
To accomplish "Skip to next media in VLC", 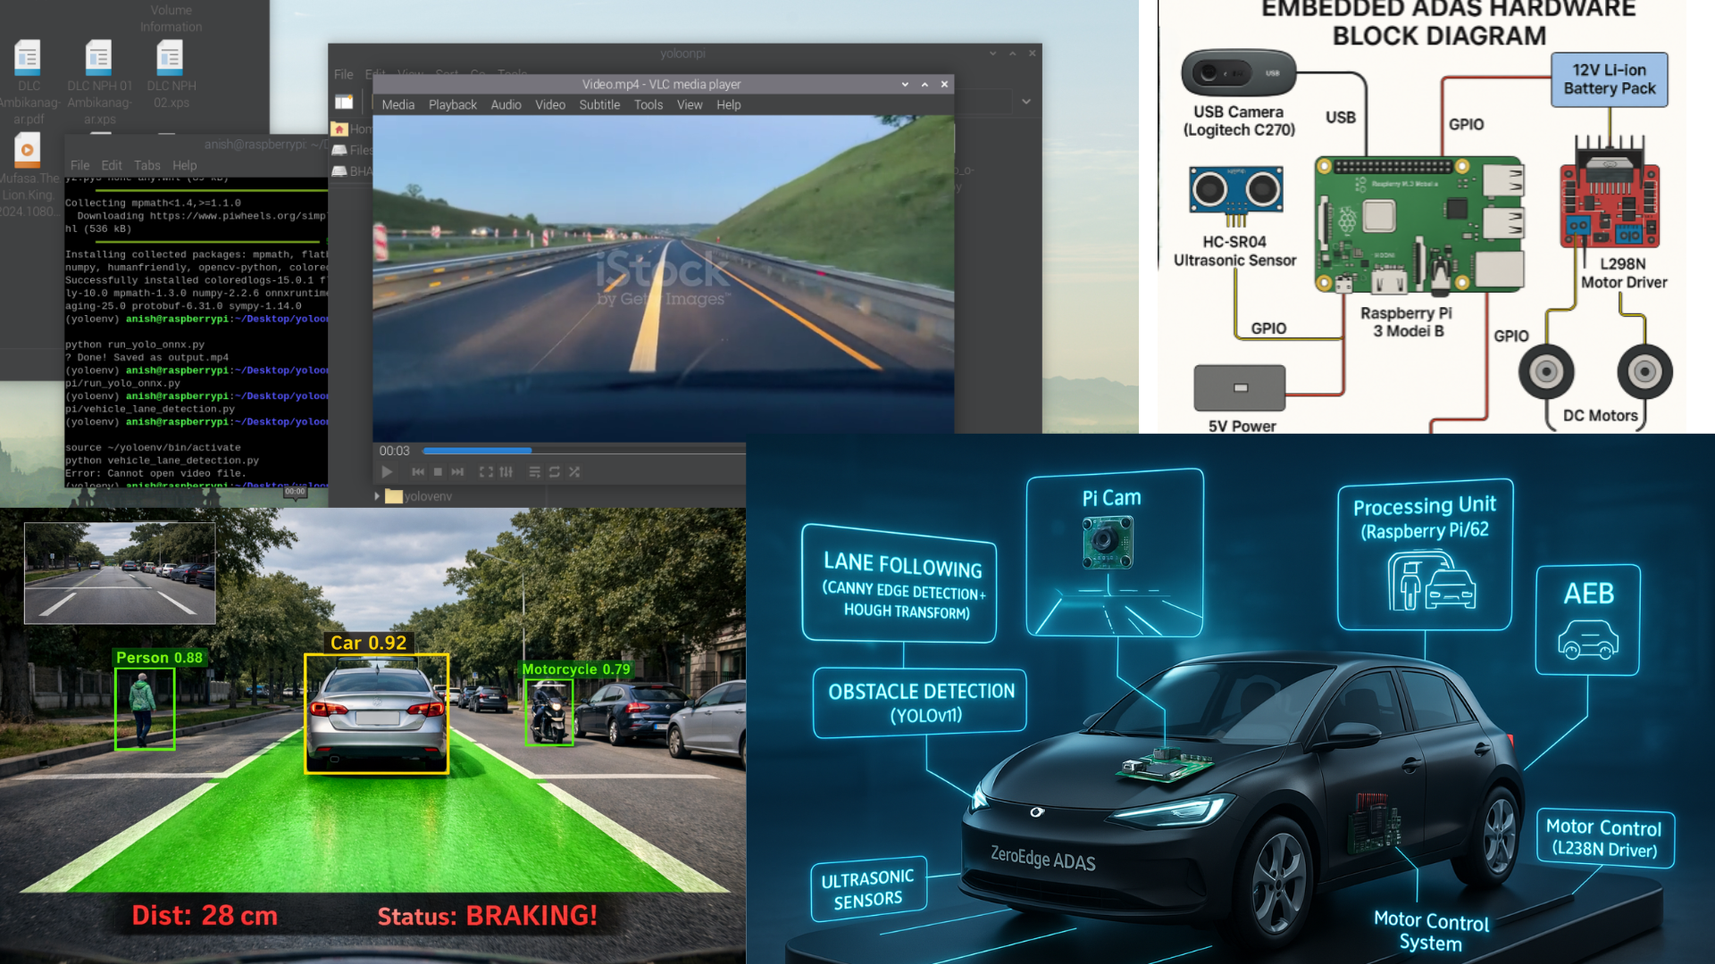I will click(457, 471).
